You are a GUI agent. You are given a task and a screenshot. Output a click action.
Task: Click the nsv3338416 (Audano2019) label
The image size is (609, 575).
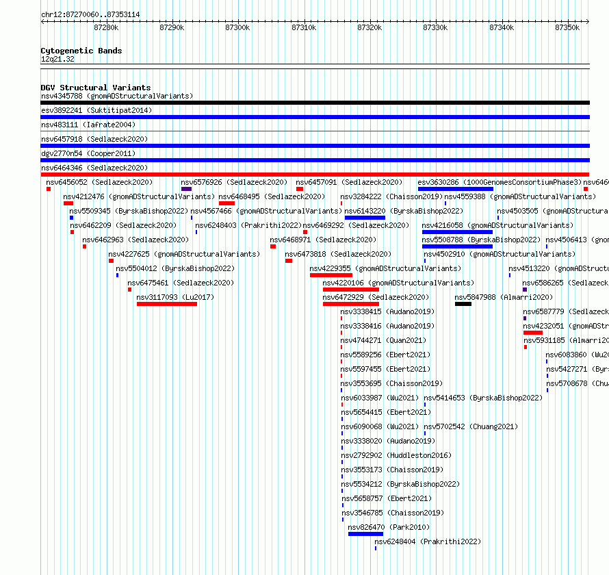click(x=387, y=326)
